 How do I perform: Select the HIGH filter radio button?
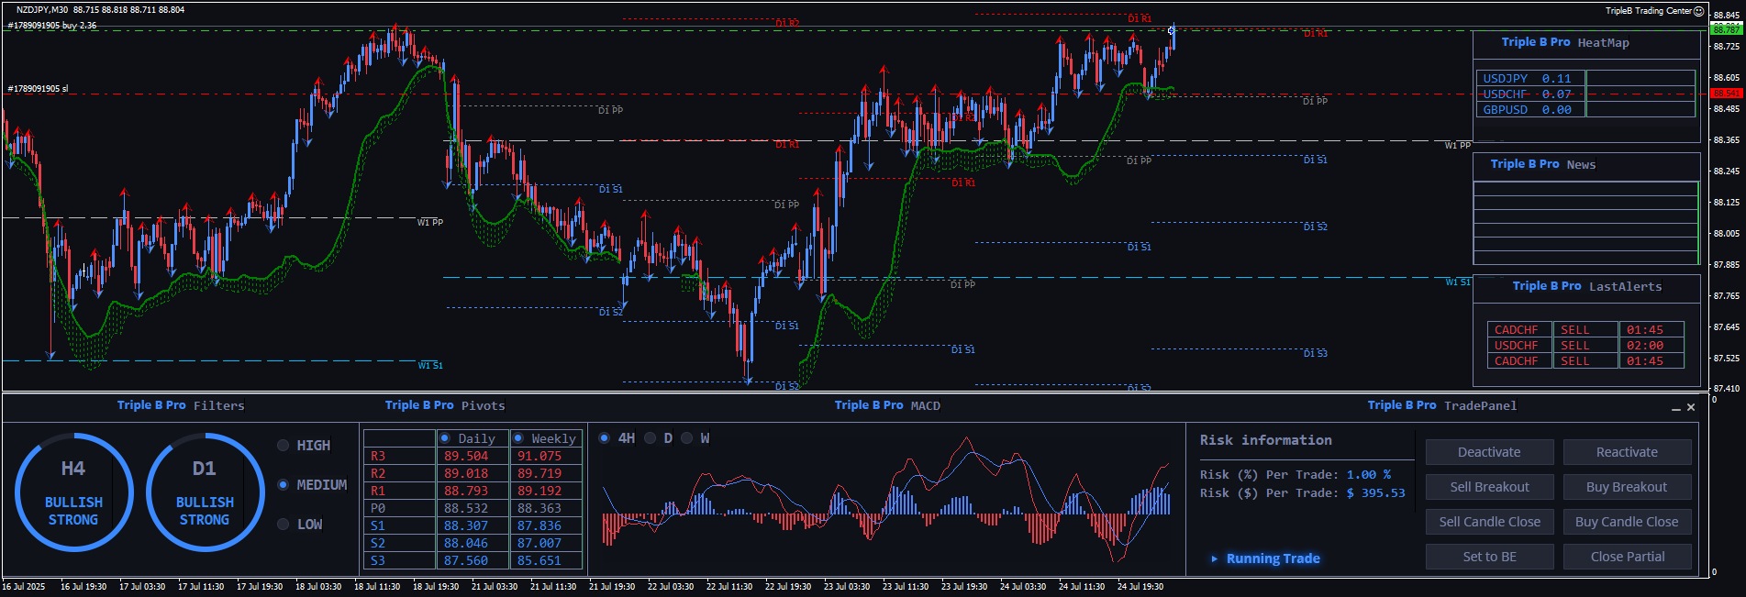(x=284, y=446)
